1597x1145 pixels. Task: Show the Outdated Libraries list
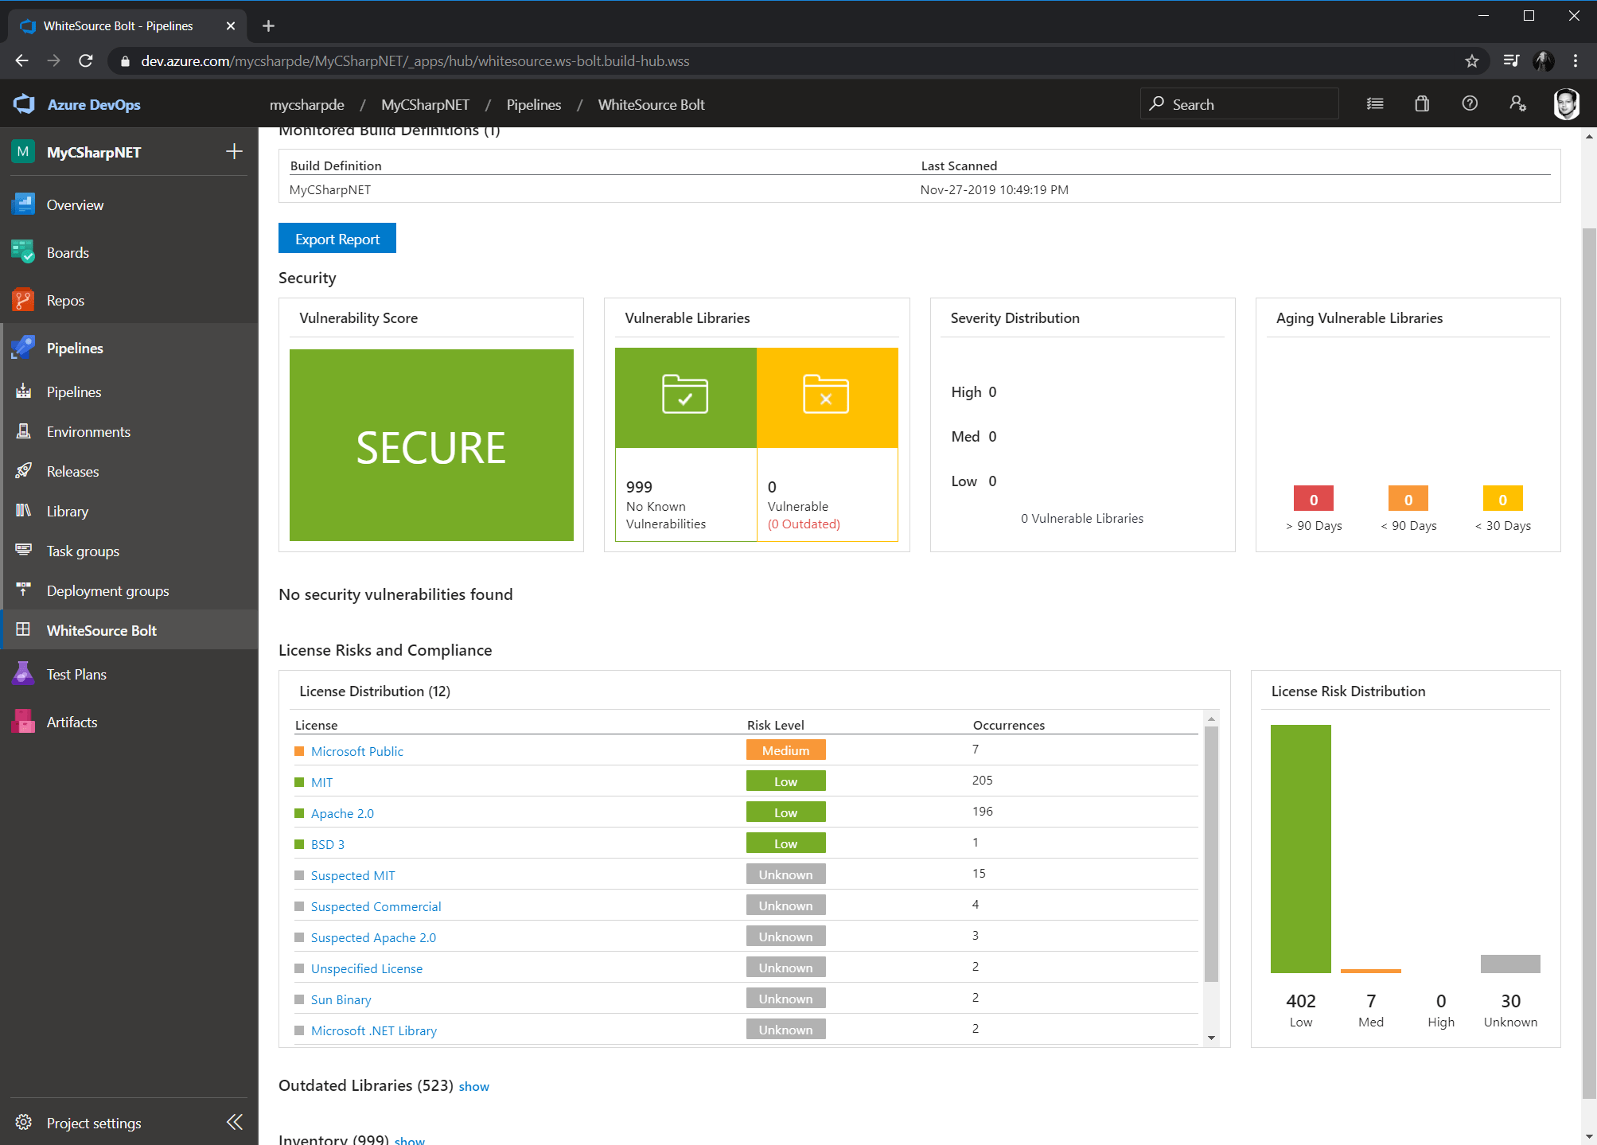coord(473,1087)
